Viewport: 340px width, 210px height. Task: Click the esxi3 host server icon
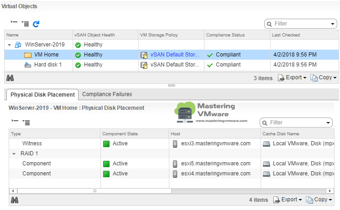click(175, 144)
